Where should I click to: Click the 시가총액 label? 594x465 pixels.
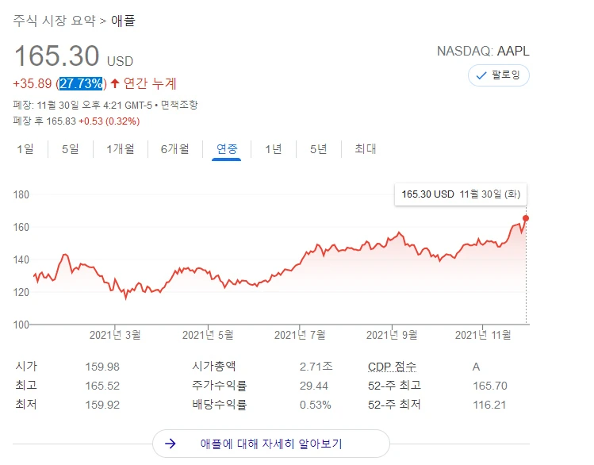point(214,366)
